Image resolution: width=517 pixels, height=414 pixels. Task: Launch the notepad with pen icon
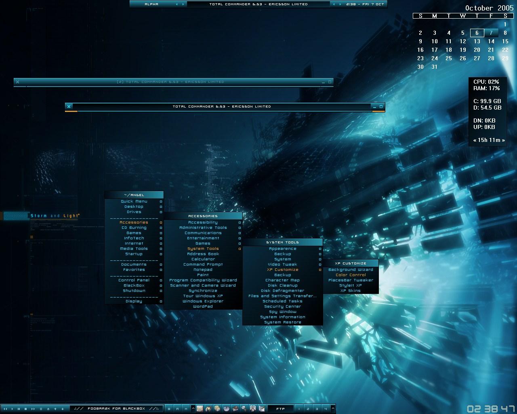[x=262, y=409]
